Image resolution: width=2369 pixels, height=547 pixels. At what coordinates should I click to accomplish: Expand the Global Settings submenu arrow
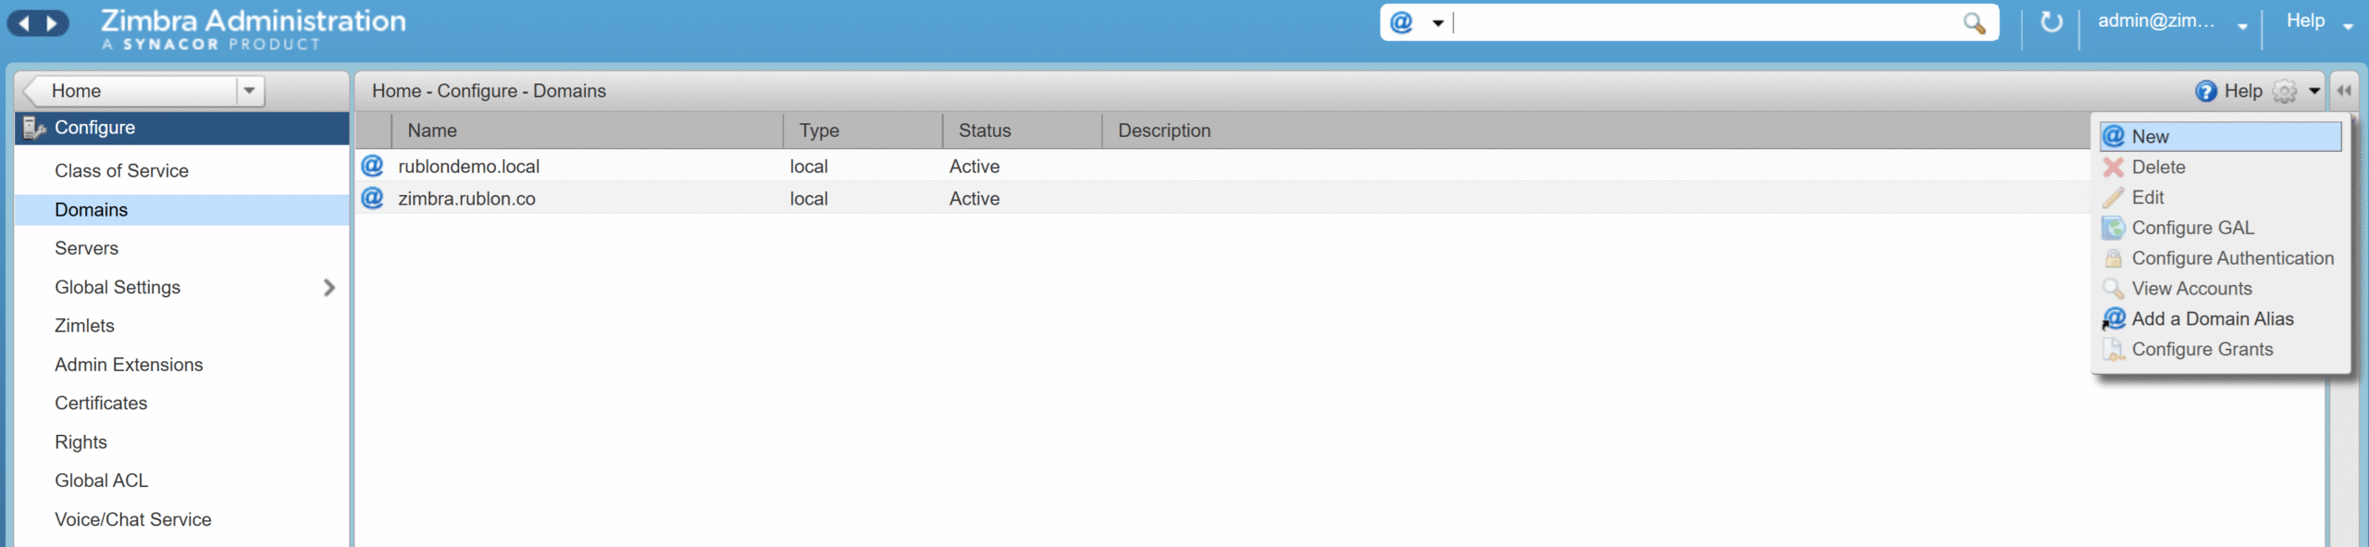(329, 288)
